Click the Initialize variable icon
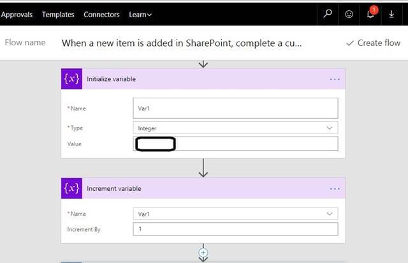The width and height of the screenshot is (408, 263). [x=71, y=79]
